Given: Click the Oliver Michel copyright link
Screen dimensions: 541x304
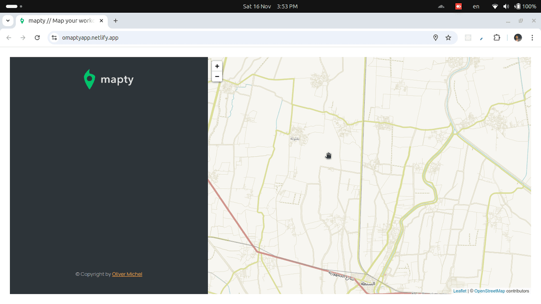Looking at the screenshot, I should 127,274.
